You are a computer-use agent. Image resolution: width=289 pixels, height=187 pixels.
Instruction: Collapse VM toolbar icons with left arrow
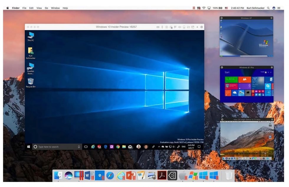(x=197, y=27)
